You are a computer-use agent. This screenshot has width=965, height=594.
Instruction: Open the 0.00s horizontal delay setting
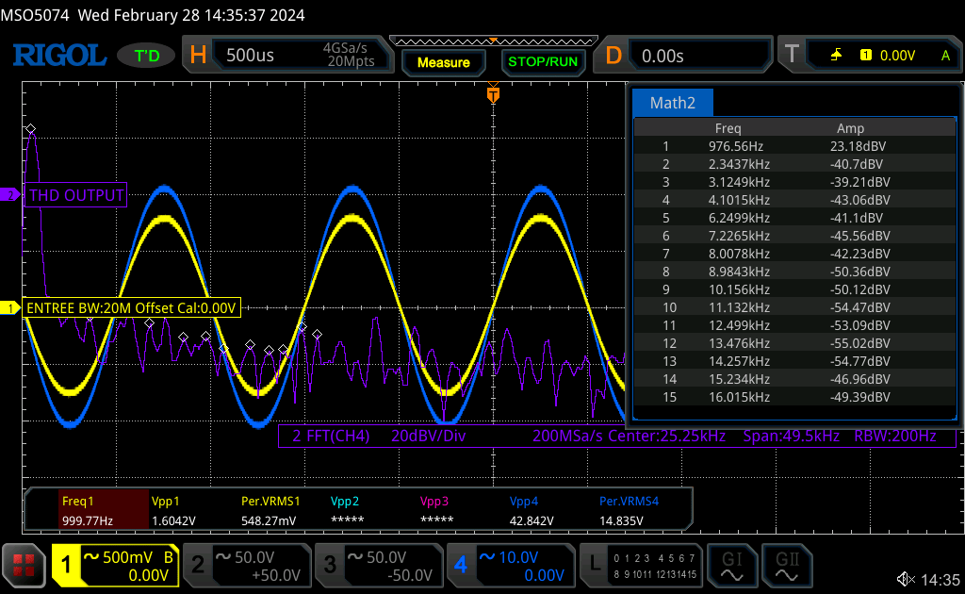click(x=662, y=56)
